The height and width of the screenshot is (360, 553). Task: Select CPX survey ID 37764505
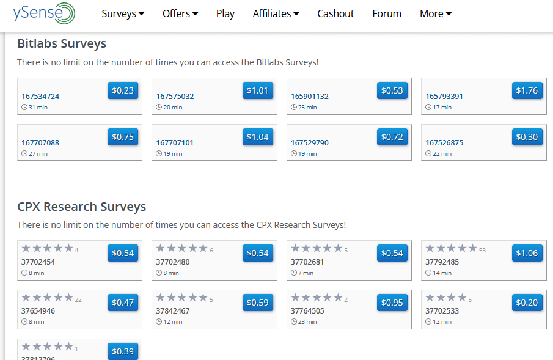[307, 311]
